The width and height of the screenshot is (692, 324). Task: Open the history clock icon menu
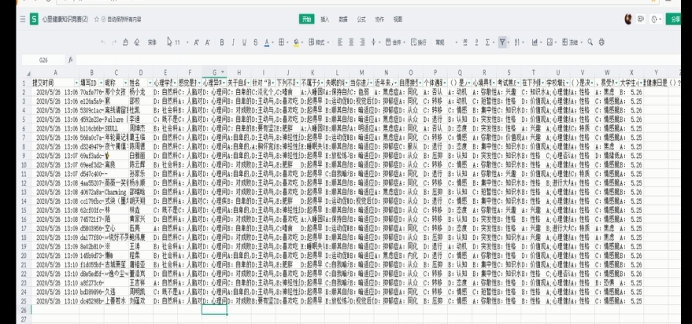tap(656, 20)
